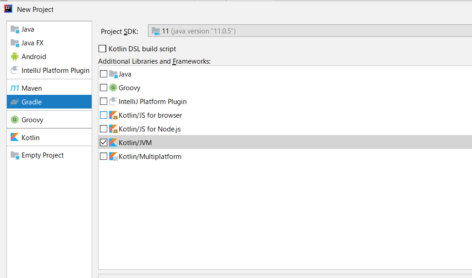The height and width of the screenshot is (278, 472).
Task: Click the Project SDK label
Action: pos(120,31)
